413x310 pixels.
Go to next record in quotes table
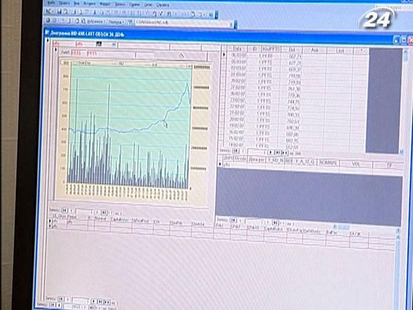(271, 152)
